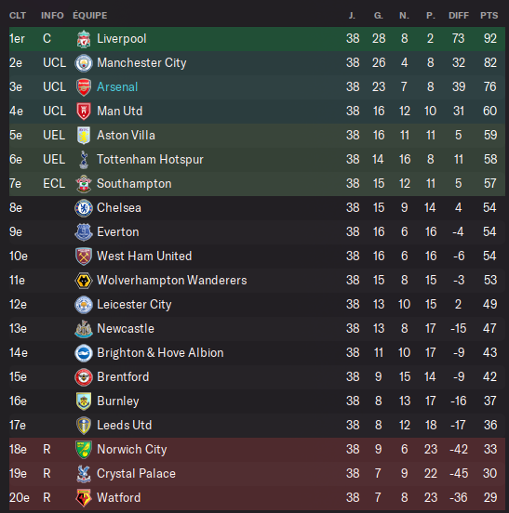Viewport: 509px width, 513px height.
Task: Select the Norwich City canary badge
Action: [x=84, y=450]
